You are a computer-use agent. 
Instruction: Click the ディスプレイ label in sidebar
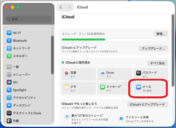pyautogui.click(x=22, y=105)
